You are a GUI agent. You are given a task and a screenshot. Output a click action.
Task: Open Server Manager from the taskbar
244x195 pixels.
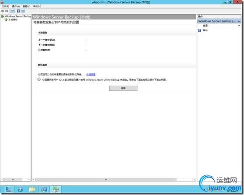click(x=8, y=189)
